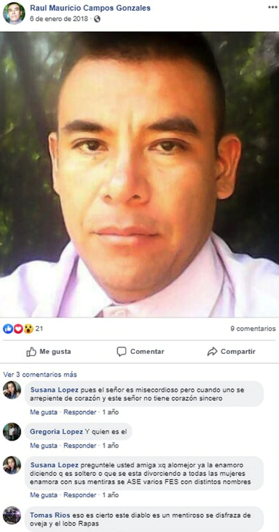Click the Me gusta thumbs-up button
The image size is (279, 532).
(49, 352)
